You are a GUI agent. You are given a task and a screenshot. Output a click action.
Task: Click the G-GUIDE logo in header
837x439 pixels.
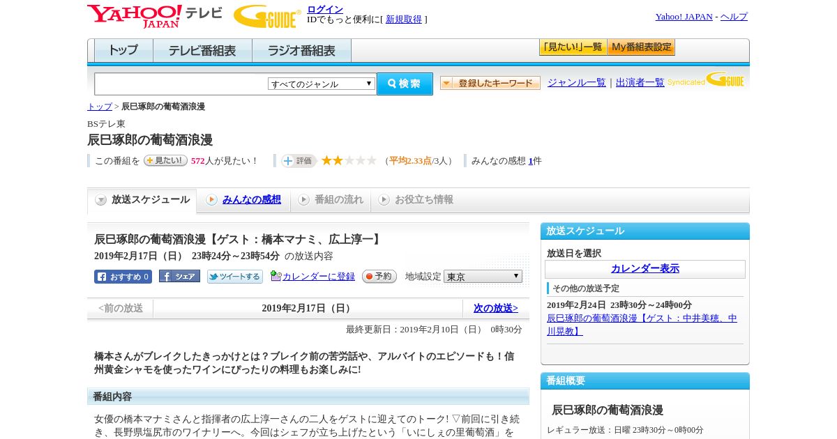[267, 16]
